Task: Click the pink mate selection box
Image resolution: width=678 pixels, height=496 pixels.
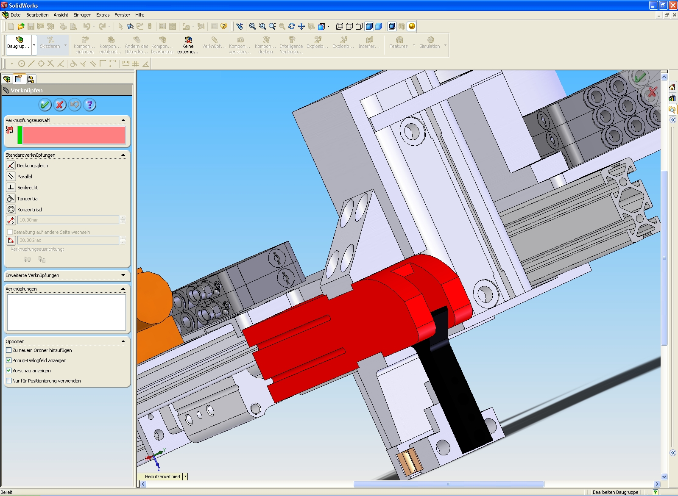Action: (74, 136)
